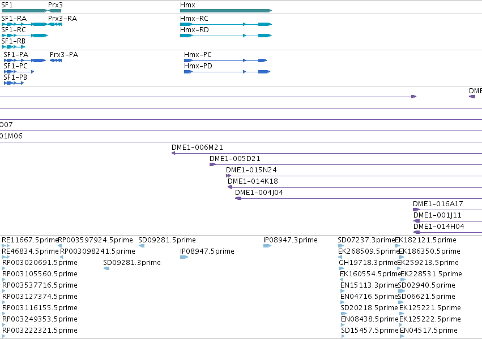Click the EN04517.5prime EST label
This screenshot has height=339, width=482.
click(429, 331)
